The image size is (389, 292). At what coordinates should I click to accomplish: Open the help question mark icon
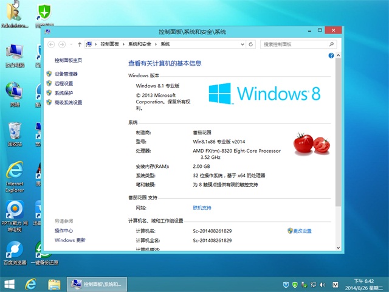(x=331, y=55)
